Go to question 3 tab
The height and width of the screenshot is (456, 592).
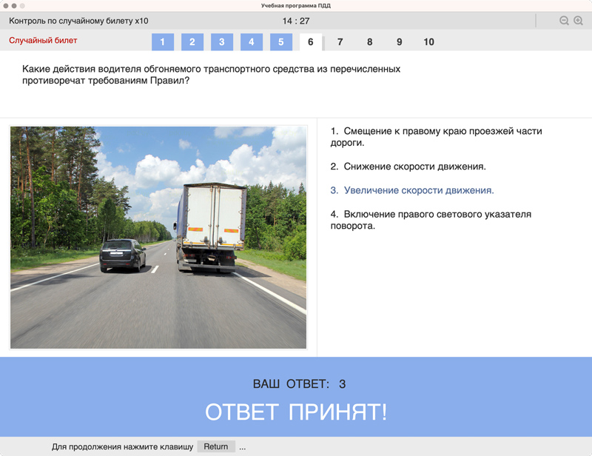[x=222, y=42]
